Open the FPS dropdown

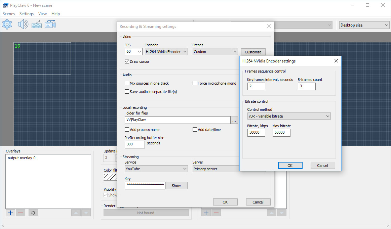[133, 51]
